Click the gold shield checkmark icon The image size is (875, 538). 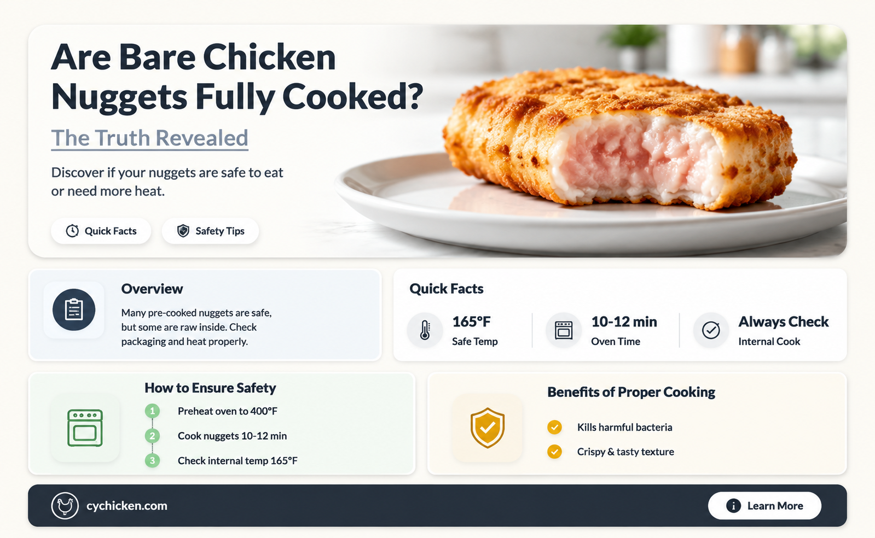pyautogui.click(x=488, y=428)
